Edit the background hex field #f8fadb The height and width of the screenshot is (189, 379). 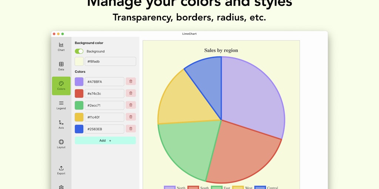(x=110, y=62)
